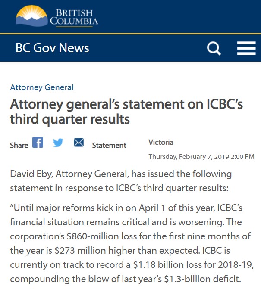Click the British Columbia sun emblem
This screenshot has width=261, height=289.
(31, 16)
